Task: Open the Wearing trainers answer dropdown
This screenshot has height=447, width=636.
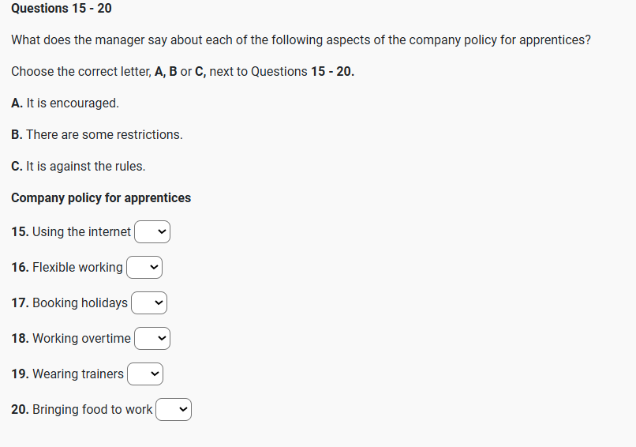Action: (x=145, y=374)
